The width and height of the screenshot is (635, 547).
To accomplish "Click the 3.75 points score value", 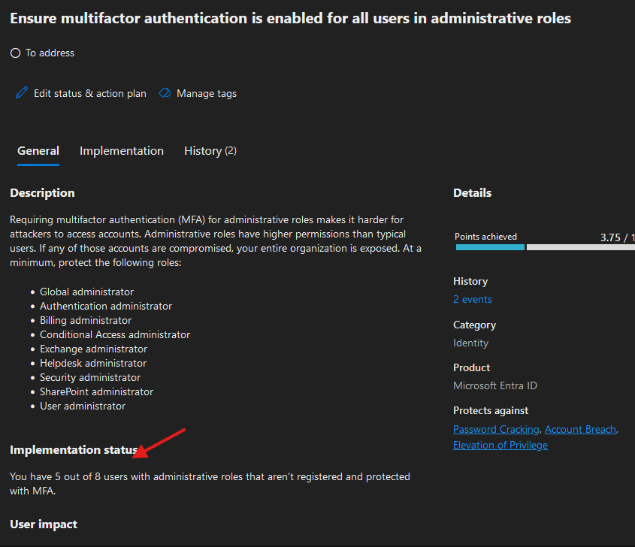I will [x=610, y=237].
